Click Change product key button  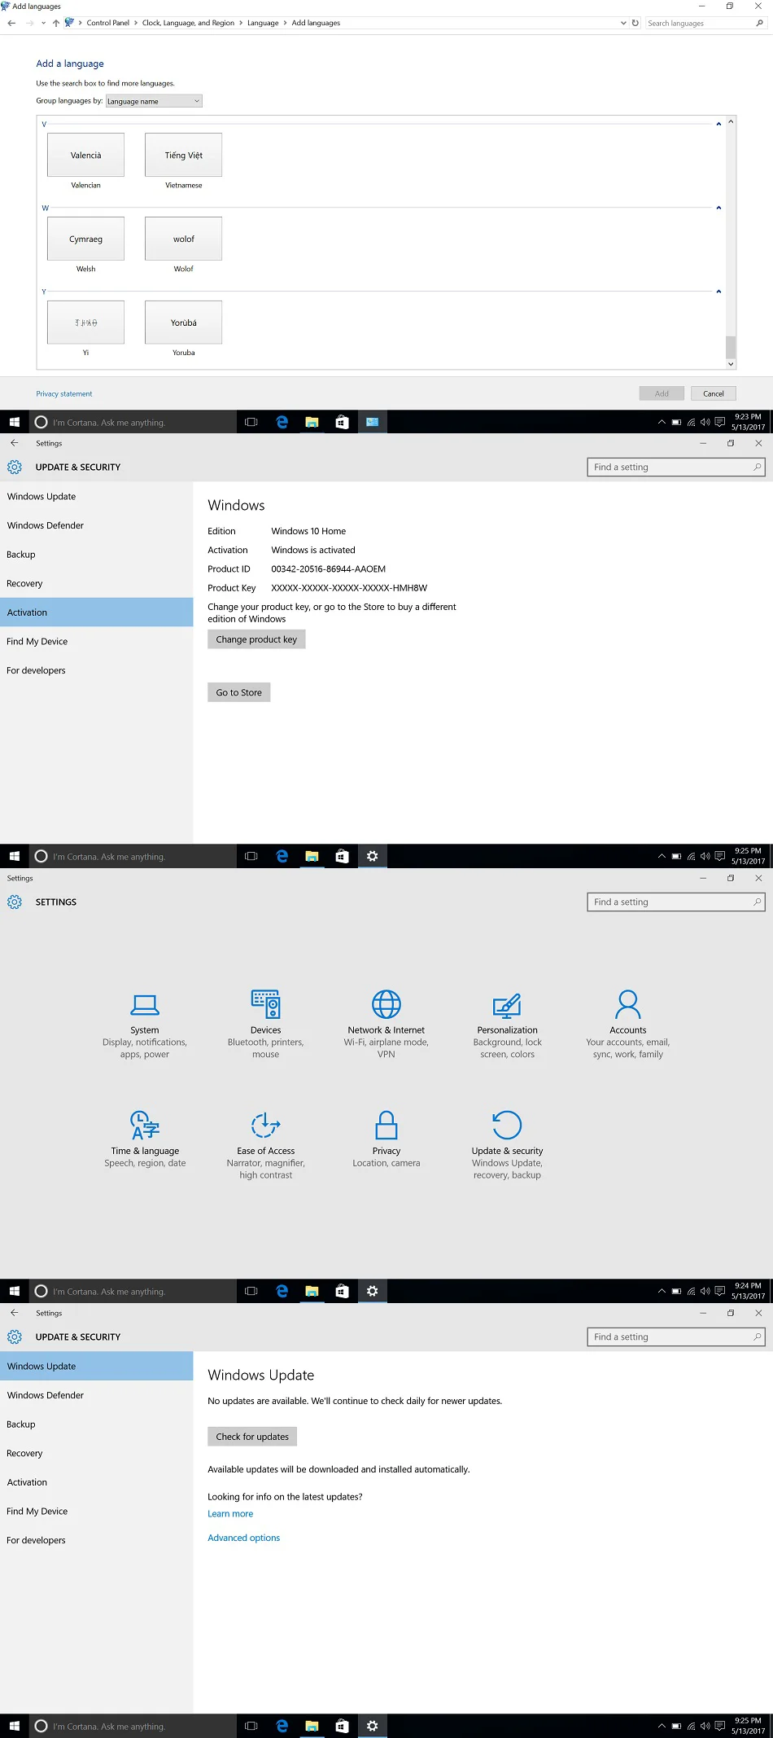tap(256, 639)
